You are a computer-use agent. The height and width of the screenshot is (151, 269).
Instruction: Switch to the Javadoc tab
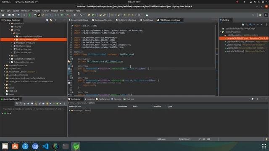coord(90,99)
